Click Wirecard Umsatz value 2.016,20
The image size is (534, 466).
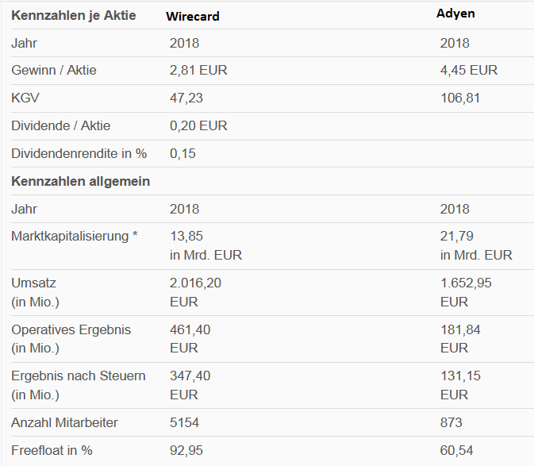(x=195, y=283)
